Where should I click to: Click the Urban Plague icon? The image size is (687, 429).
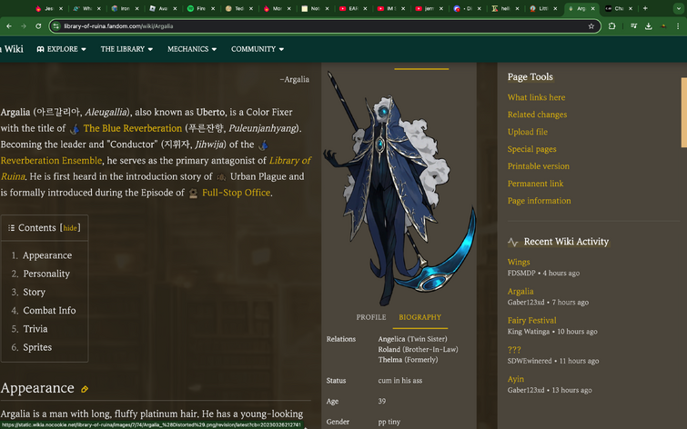click(221, 177)
